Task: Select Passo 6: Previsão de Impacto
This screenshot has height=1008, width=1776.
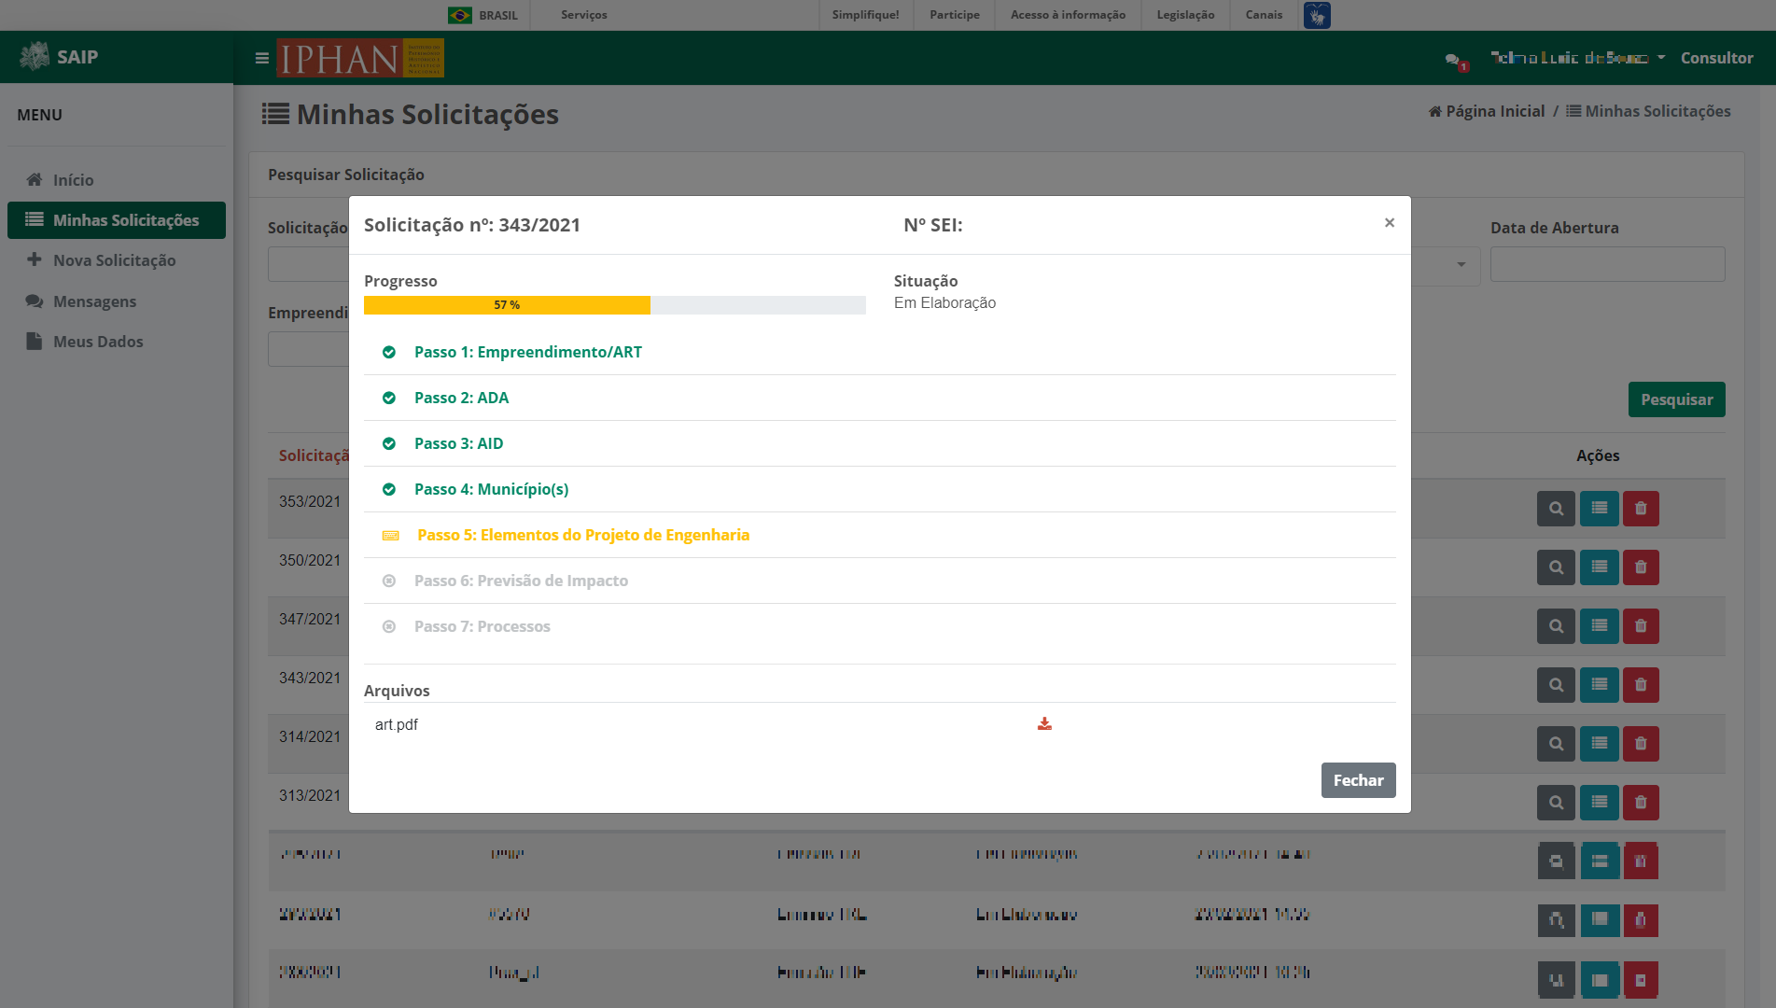Action: coord(521,581)
